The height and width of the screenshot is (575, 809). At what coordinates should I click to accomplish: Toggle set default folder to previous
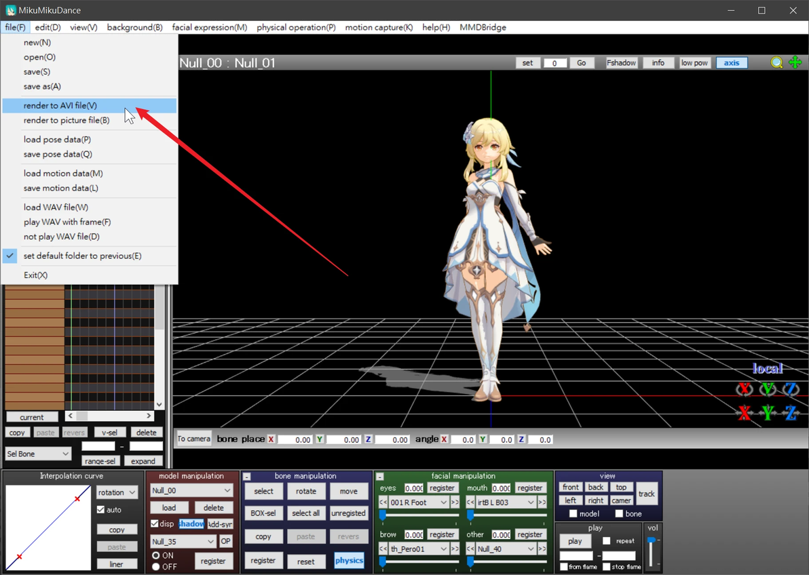pyautogui.click(x=90, y=256)
